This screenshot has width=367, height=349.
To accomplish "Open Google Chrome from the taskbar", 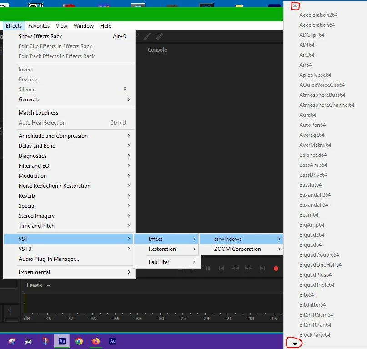I will (x=79, y=341).
